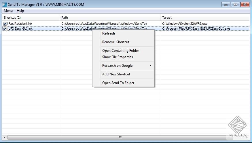Sort by the Target column header
252x143 pixels.
(x=205, y=18)
